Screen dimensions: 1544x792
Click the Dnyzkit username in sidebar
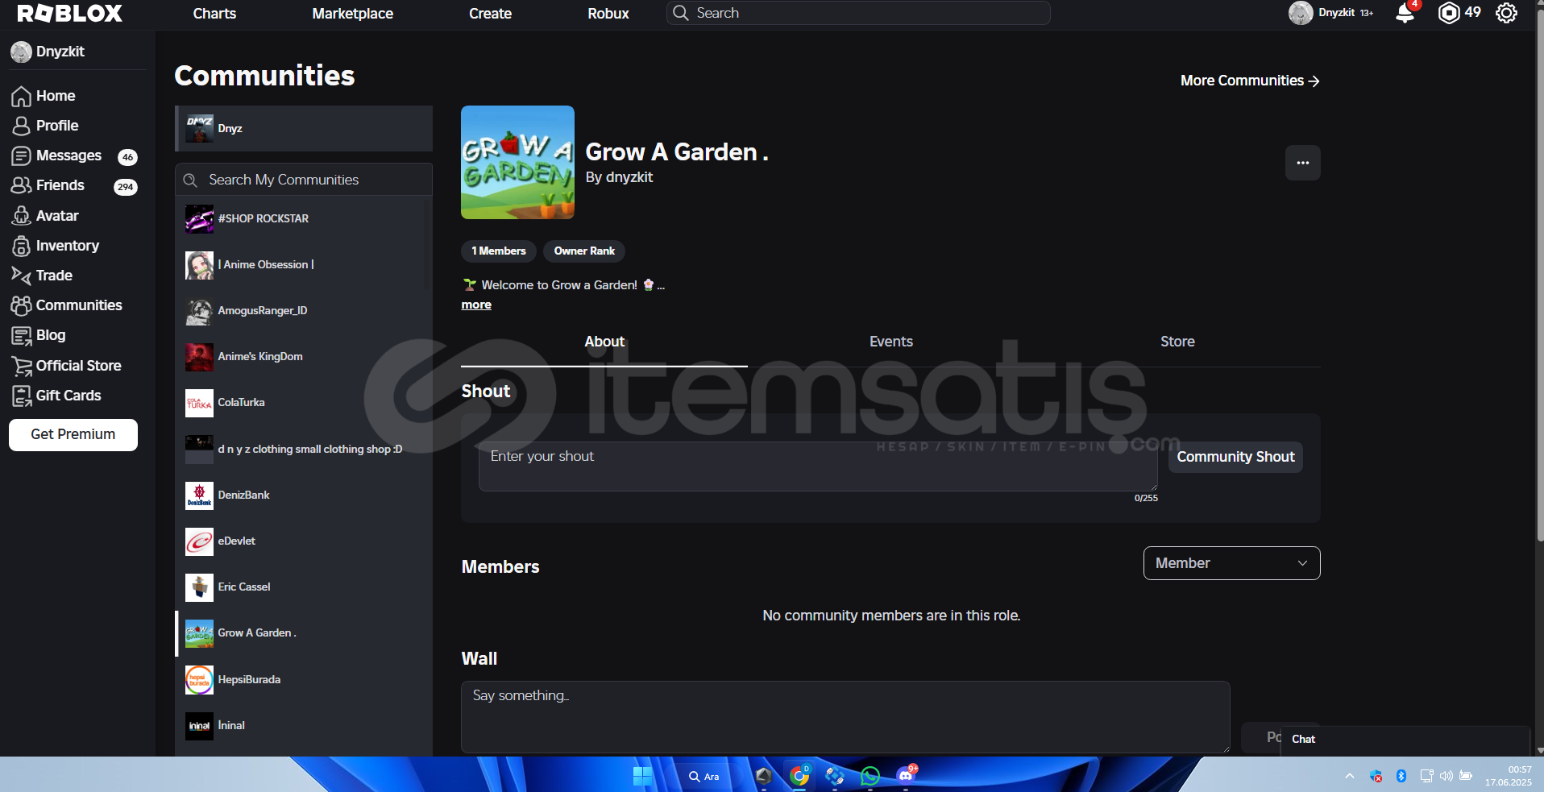point(60,52)
